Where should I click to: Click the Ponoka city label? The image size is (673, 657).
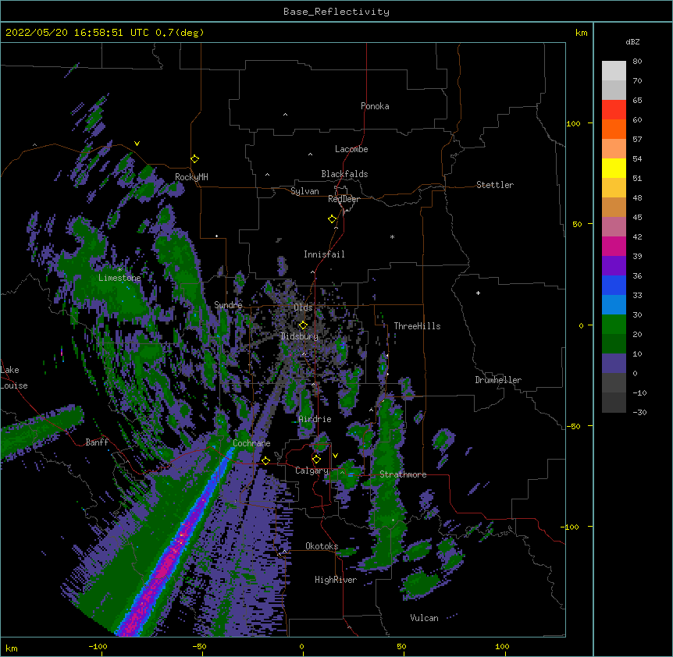click(375, 106)
